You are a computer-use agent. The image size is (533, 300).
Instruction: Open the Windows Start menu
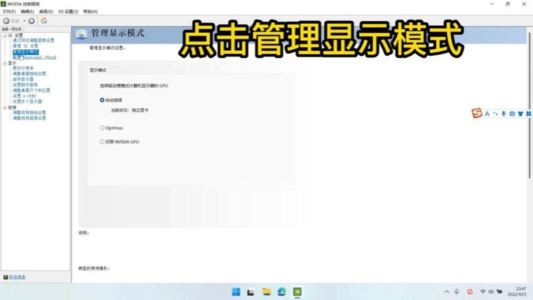[236, 292]
